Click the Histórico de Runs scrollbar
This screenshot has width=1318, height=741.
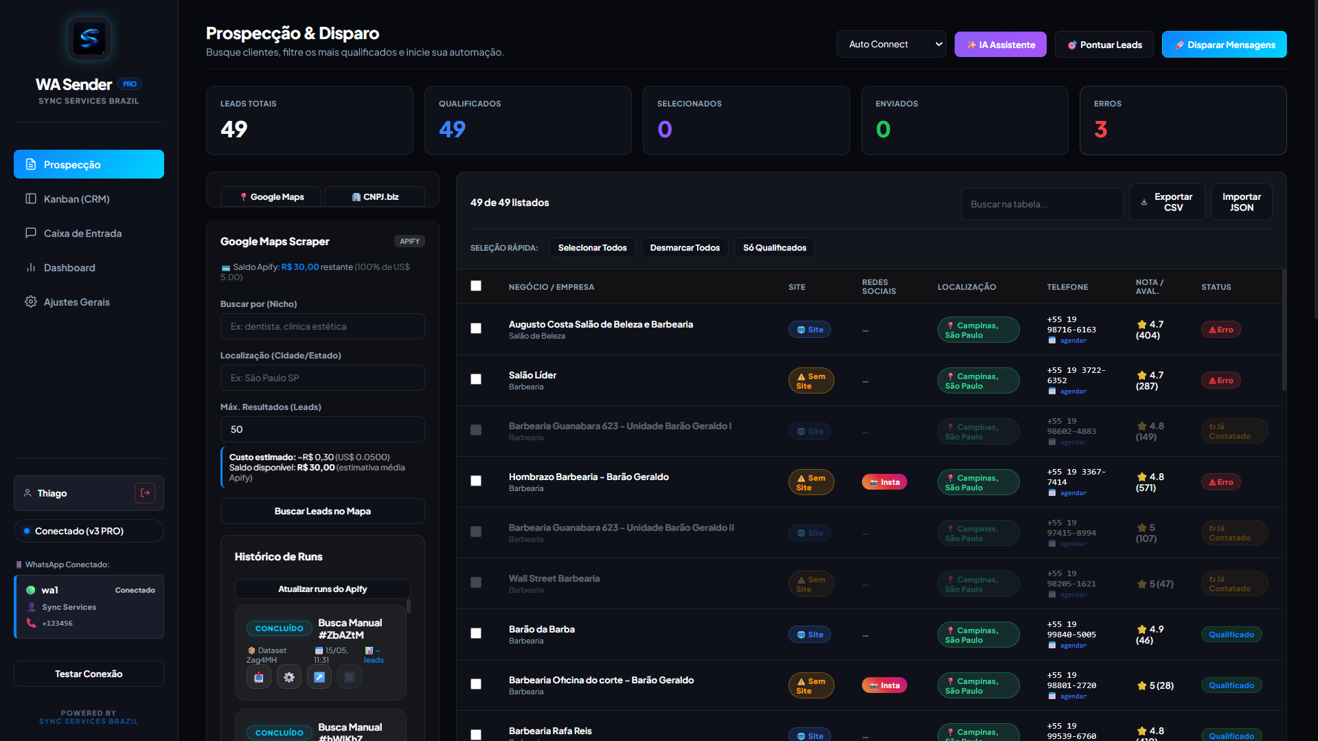[x=409, y=606]
